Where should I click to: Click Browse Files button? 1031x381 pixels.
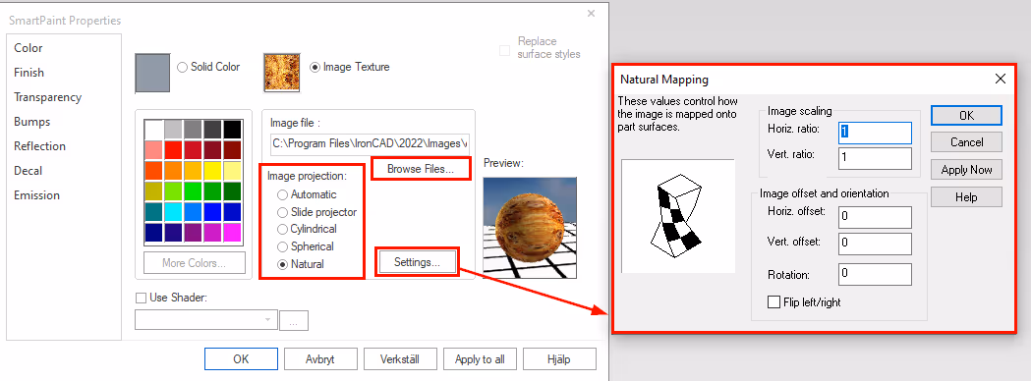coord(421,169)
